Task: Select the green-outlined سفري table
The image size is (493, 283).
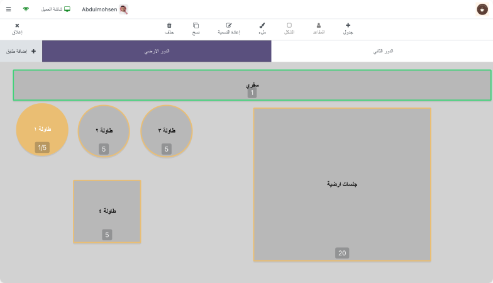Action: click(x=252, y=85)
